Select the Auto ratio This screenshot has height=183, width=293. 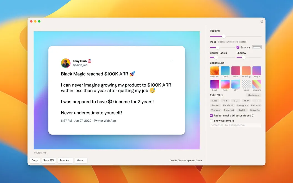[x=214, y=101]
